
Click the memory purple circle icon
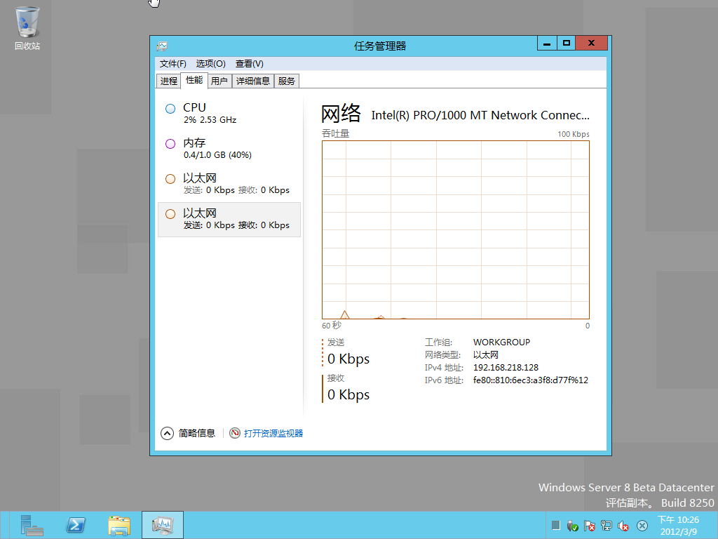(170, 144)
